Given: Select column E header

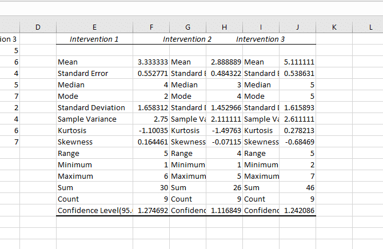Looking at the screenshot, I should (94, 27).
